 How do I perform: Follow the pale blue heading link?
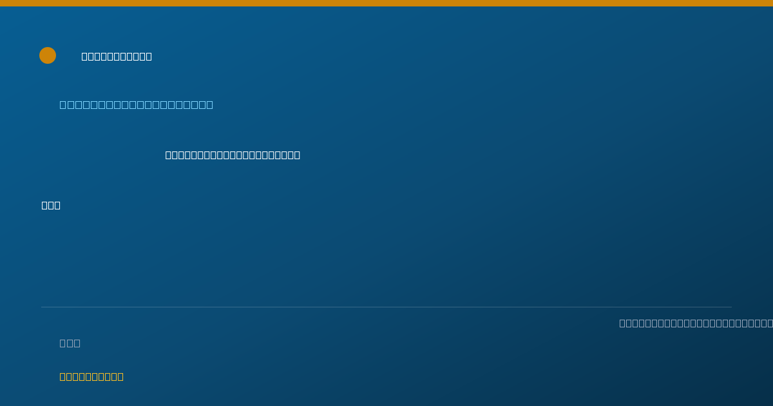(x=137, y=104)
